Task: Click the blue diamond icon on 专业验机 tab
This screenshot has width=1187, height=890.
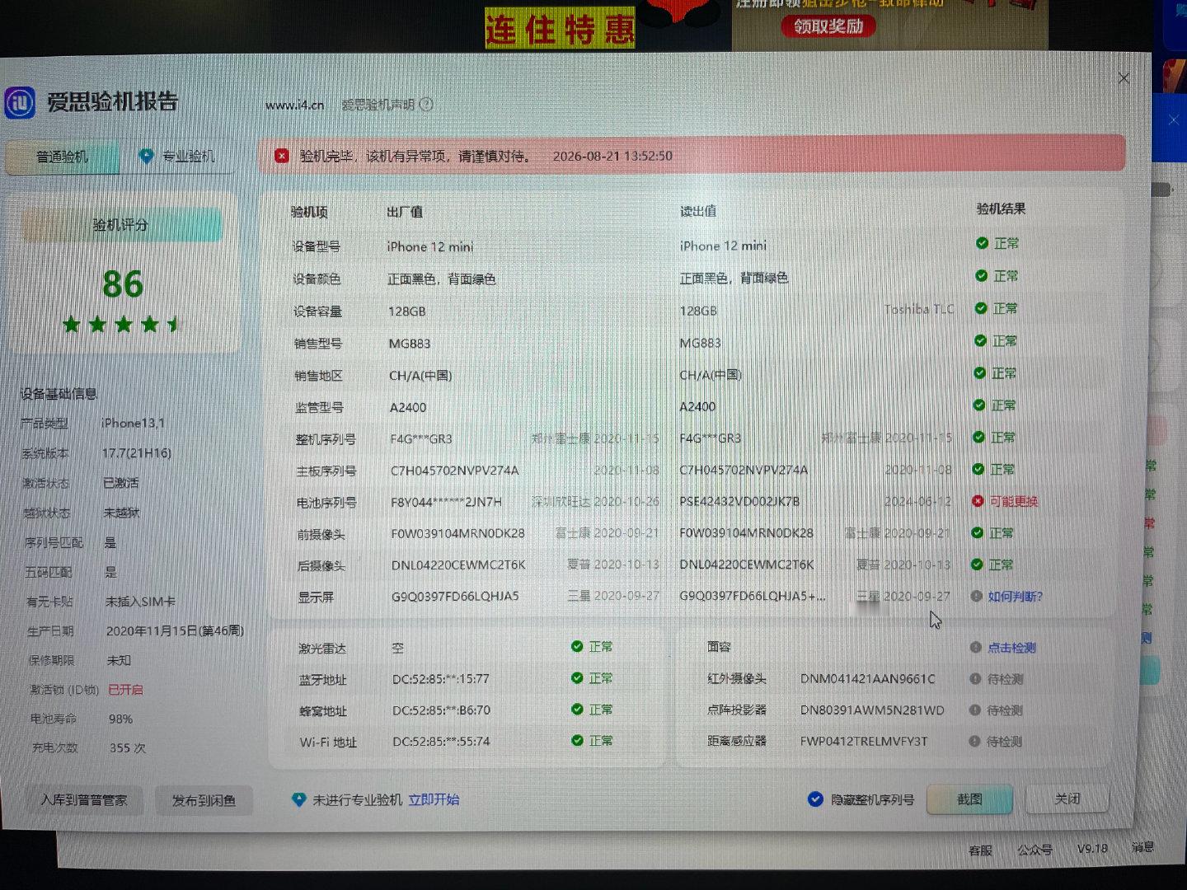Action: pos(146,157)
